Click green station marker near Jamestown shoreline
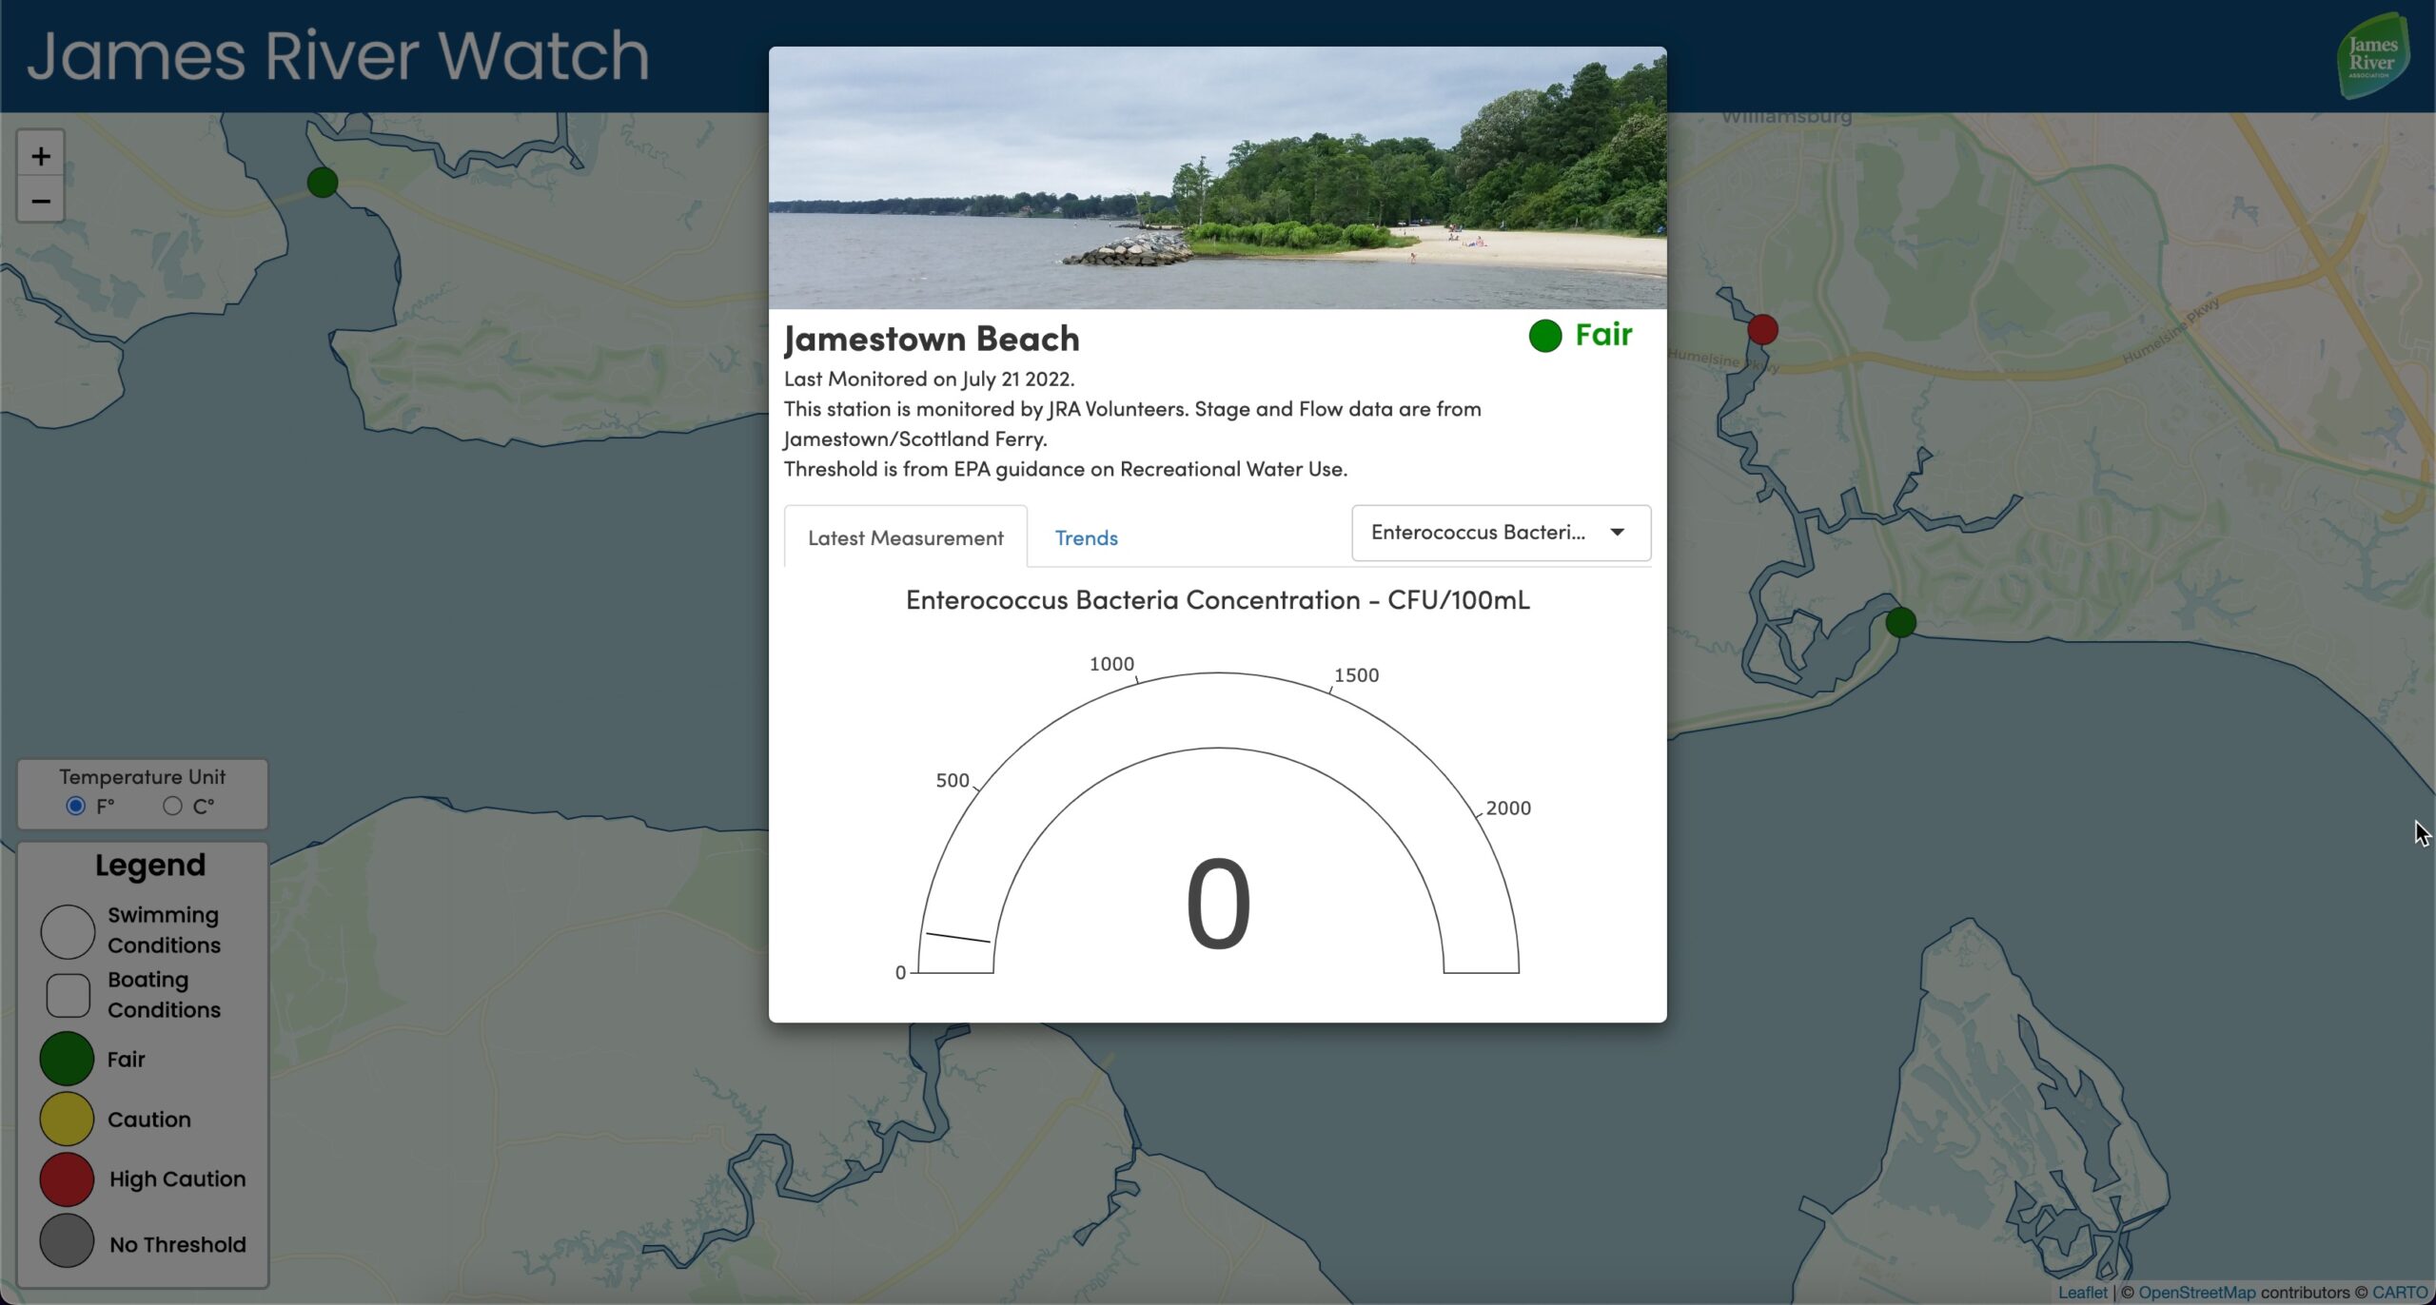The width and height of the screenshot is (2436, 1305). point(1900,622)
